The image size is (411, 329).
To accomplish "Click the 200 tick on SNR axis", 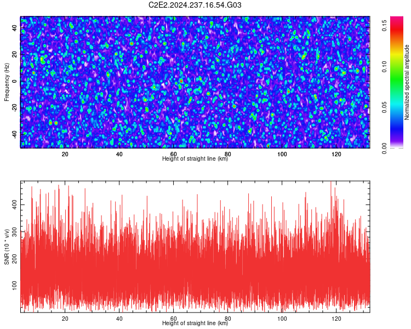I will point(14,259).
